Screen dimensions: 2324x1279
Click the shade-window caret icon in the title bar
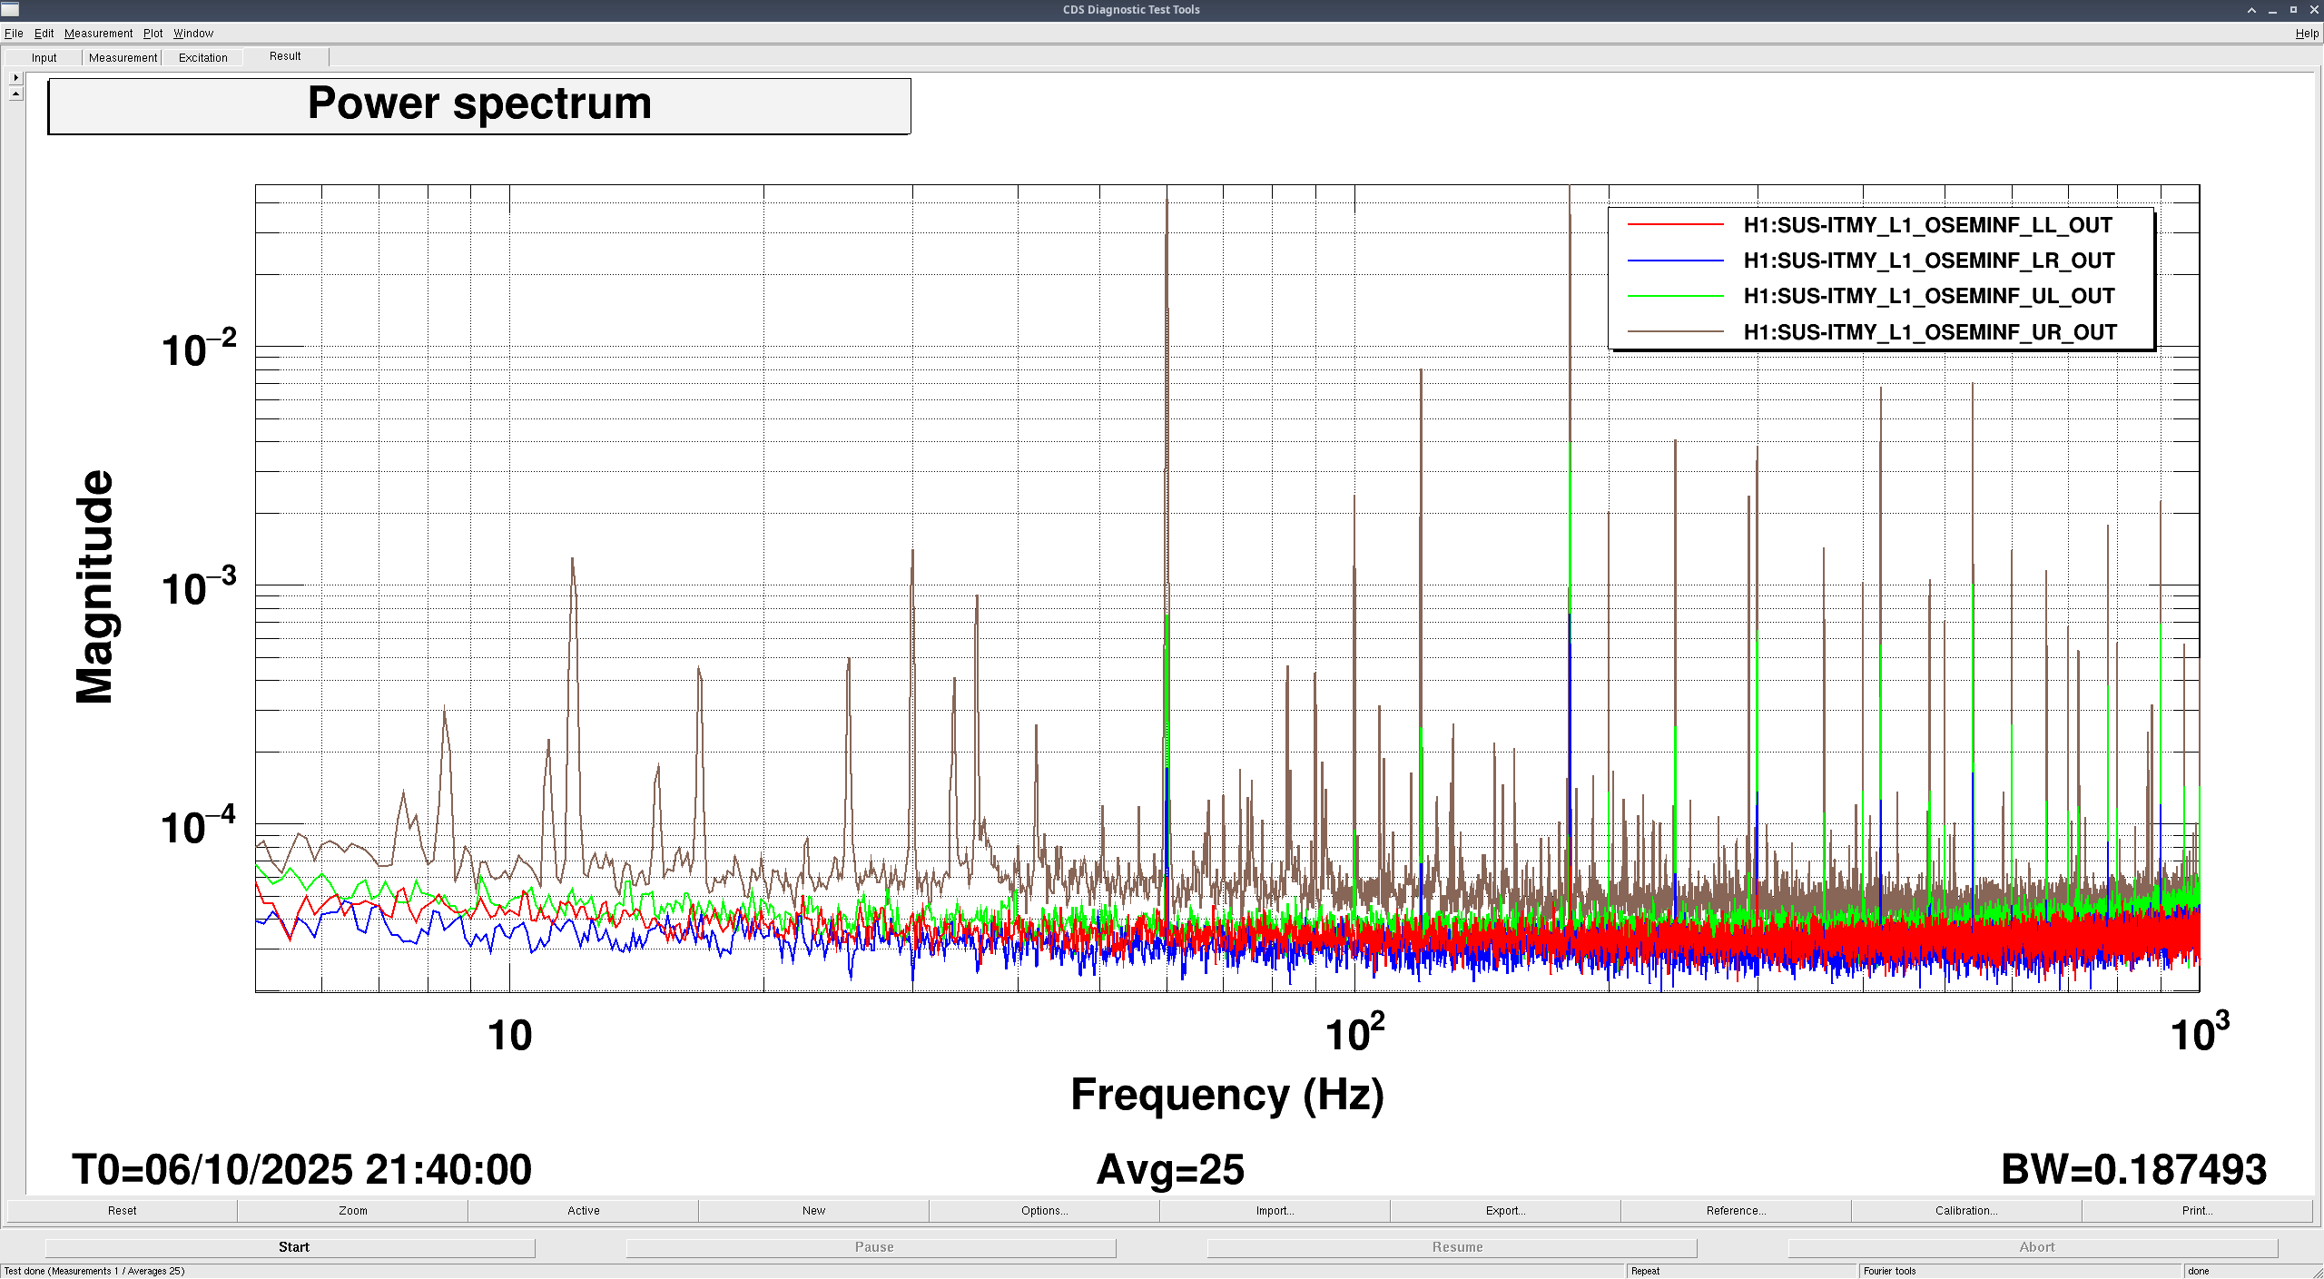(2250, 10)
